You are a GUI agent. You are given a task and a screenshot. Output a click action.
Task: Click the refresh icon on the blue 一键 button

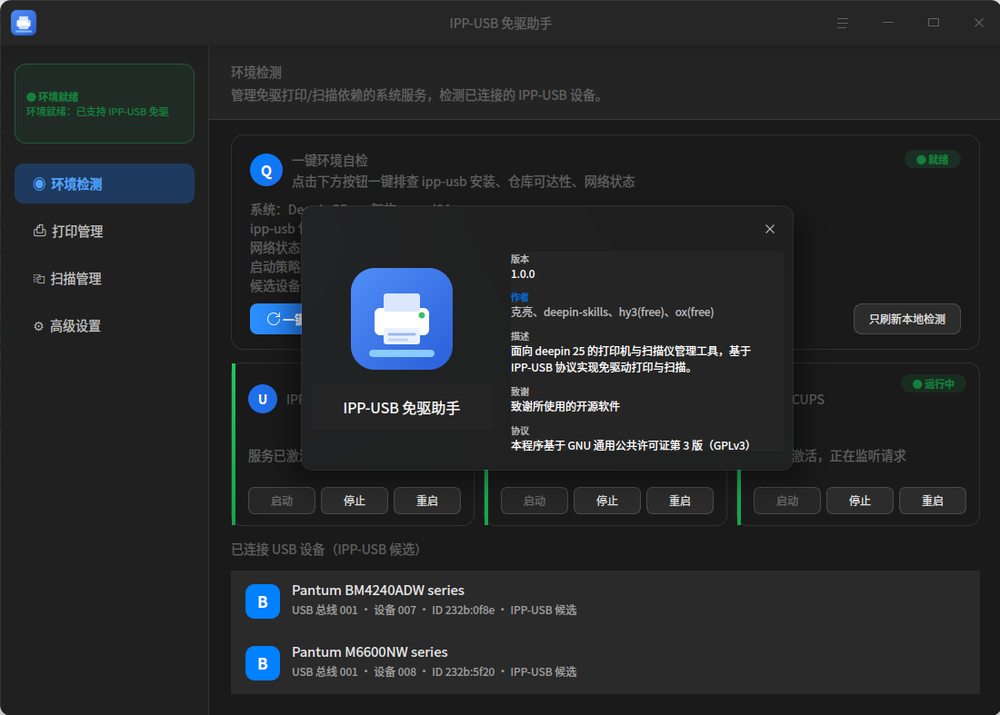click(x=274, y=319)
